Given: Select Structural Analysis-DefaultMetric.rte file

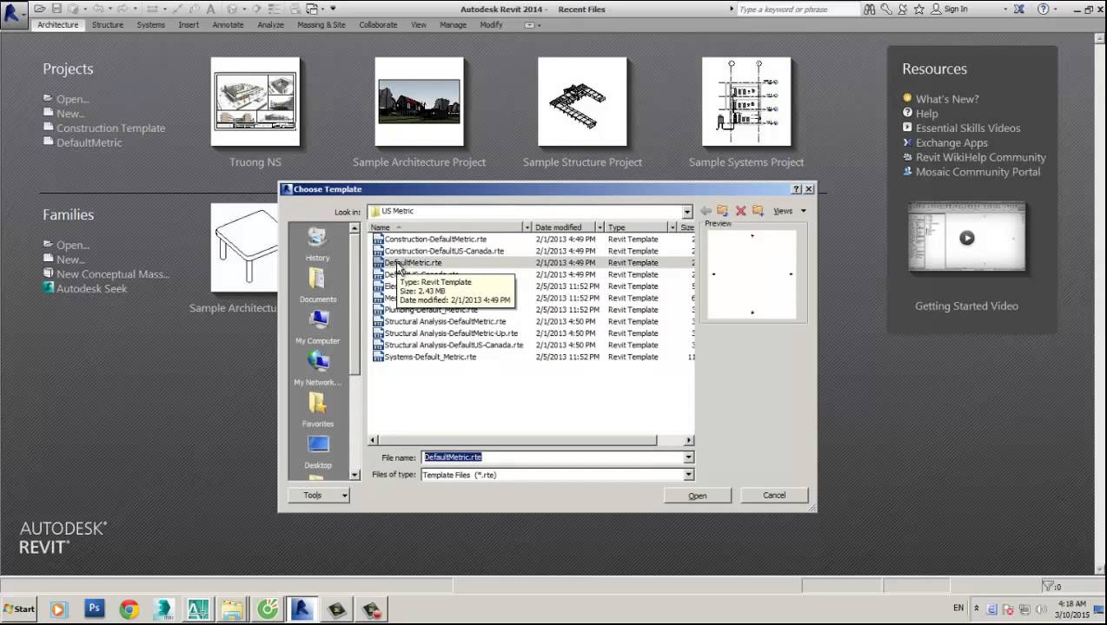Looking at the screenshot, I should pos(445,322).
